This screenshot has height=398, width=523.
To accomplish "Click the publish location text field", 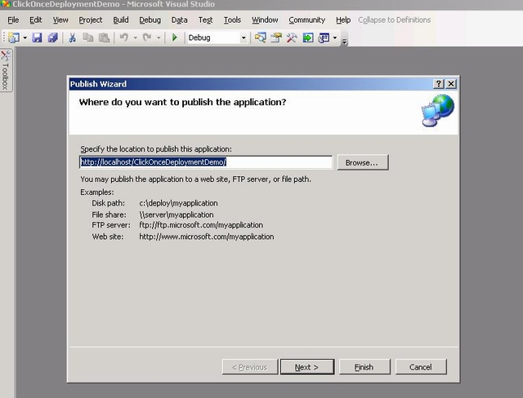I will [x=206, y=162].
